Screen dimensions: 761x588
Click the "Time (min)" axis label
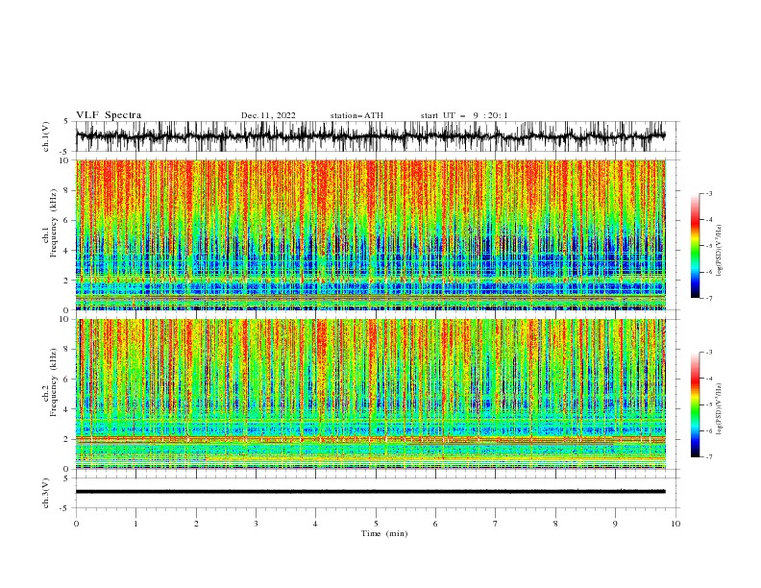[x=384, y=533]
